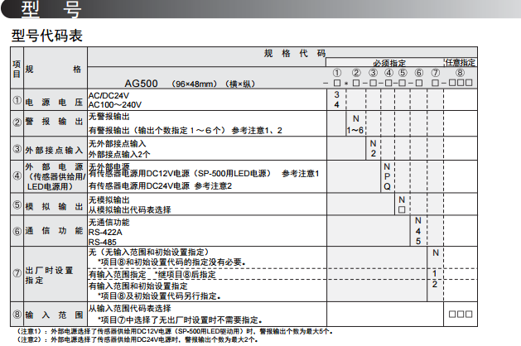The image size is (521, 346).
Task: Click the circled ⑥ beside 通信功能
Action: pos(17,231)
